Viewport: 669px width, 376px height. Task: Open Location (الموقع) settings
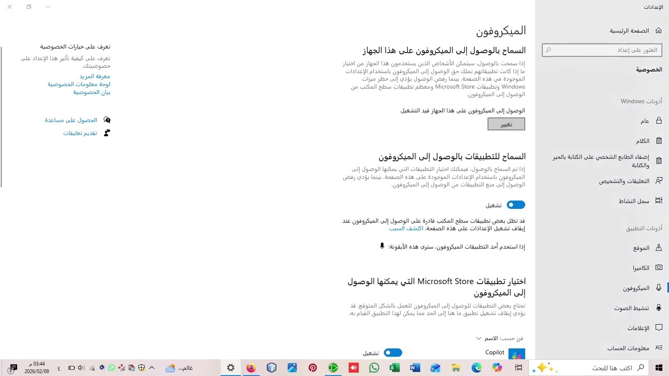602,248
